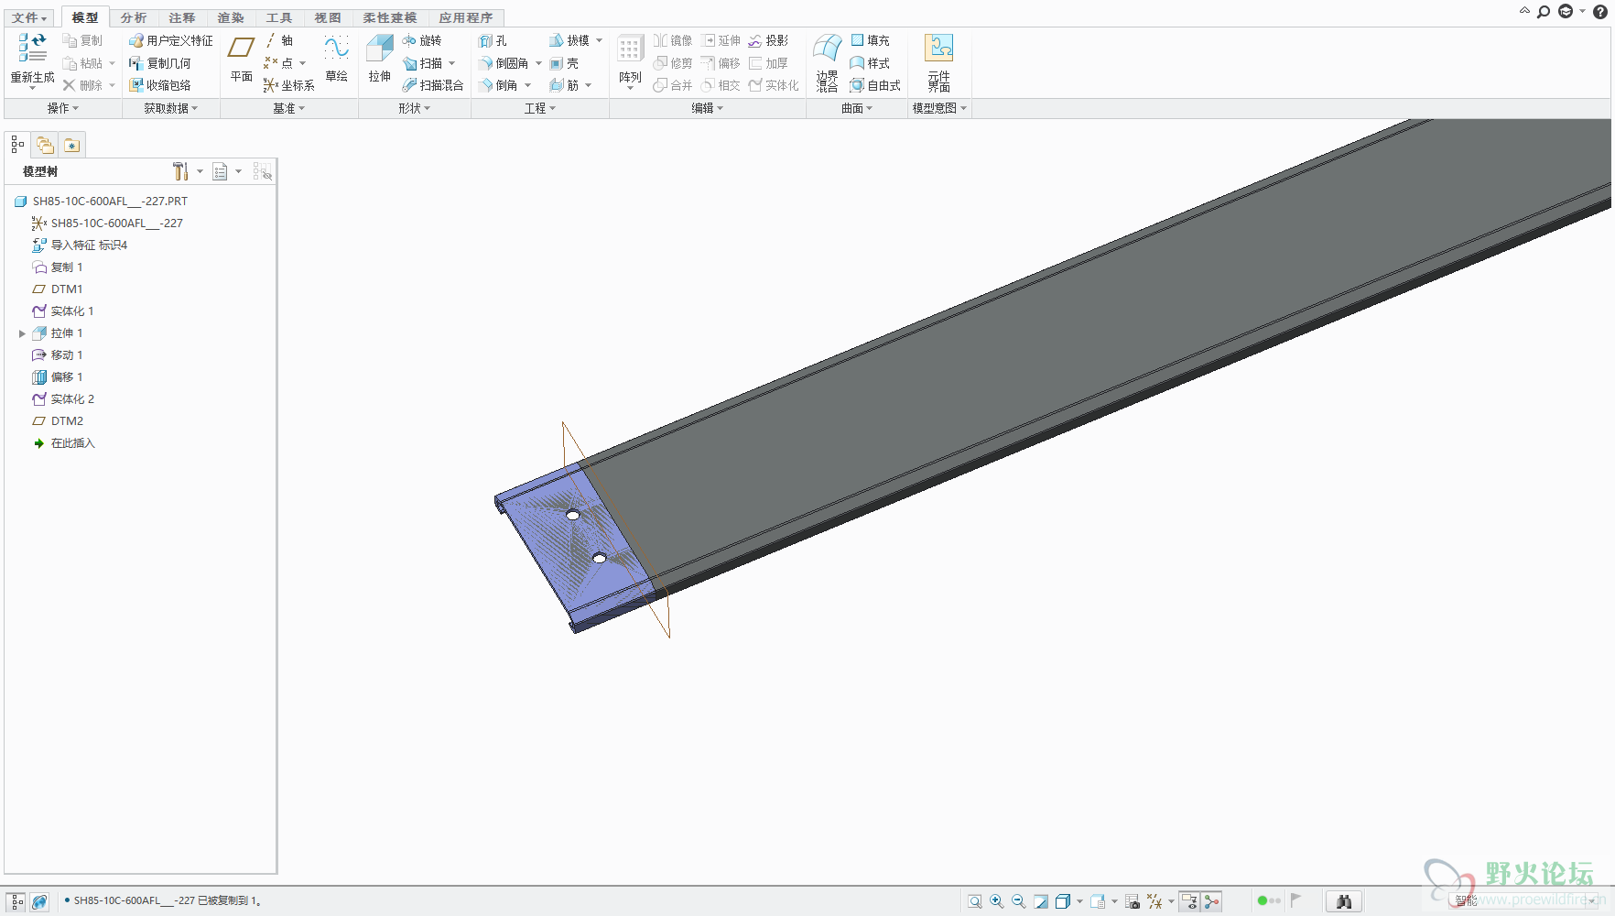The height and width of the screenshot is (916, 1615).
Task: Switch to the 柔性建模 tab
Action: point(390,17)
